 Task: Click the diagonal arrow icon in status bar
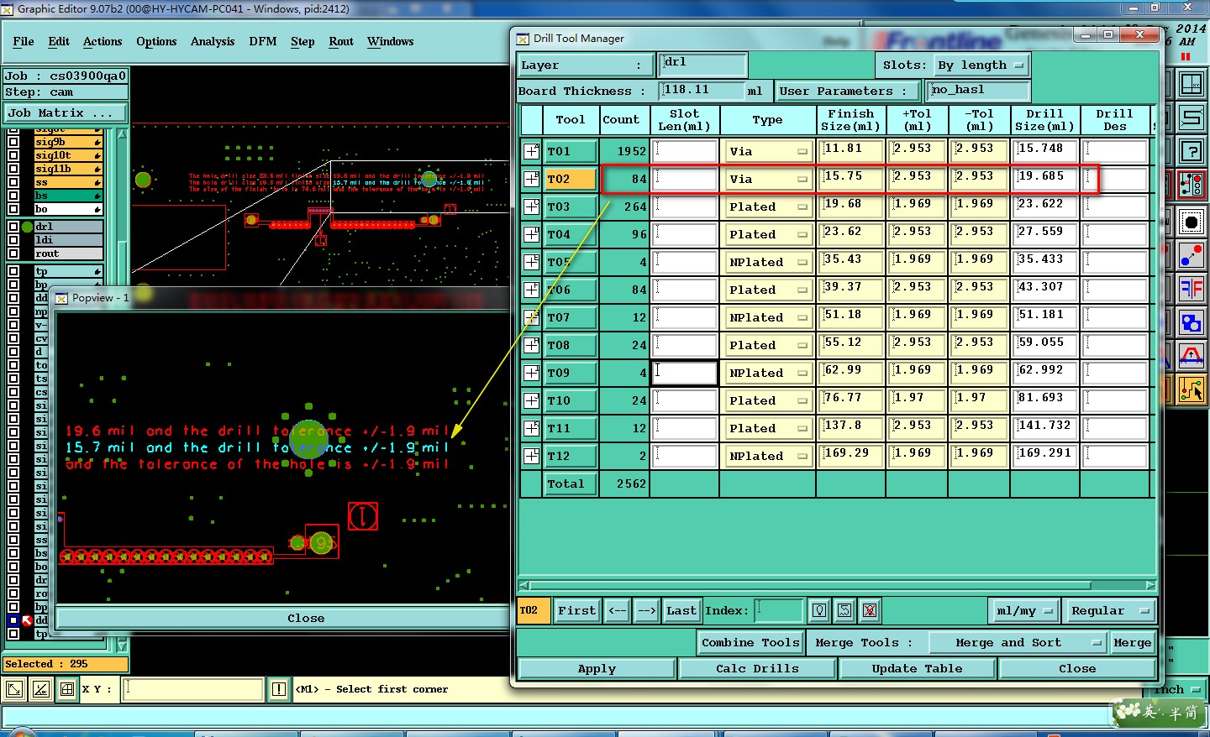pos(40,689)
